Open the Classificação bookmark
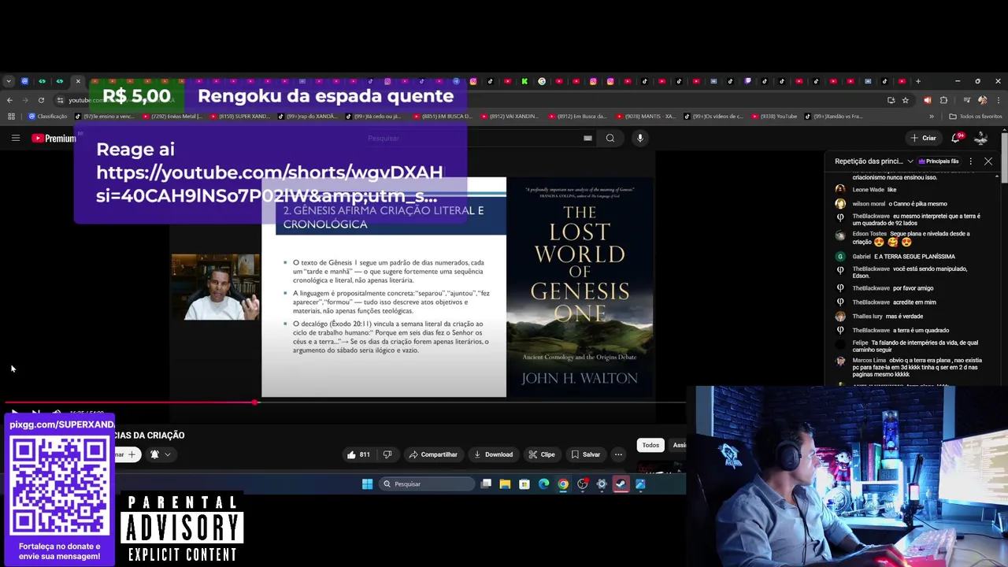 (x=48, y=117)
